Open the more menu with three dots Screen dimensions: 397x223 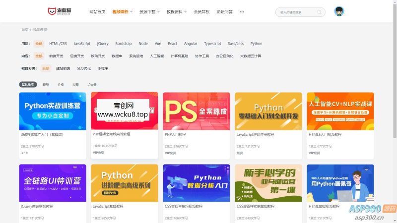242,12
